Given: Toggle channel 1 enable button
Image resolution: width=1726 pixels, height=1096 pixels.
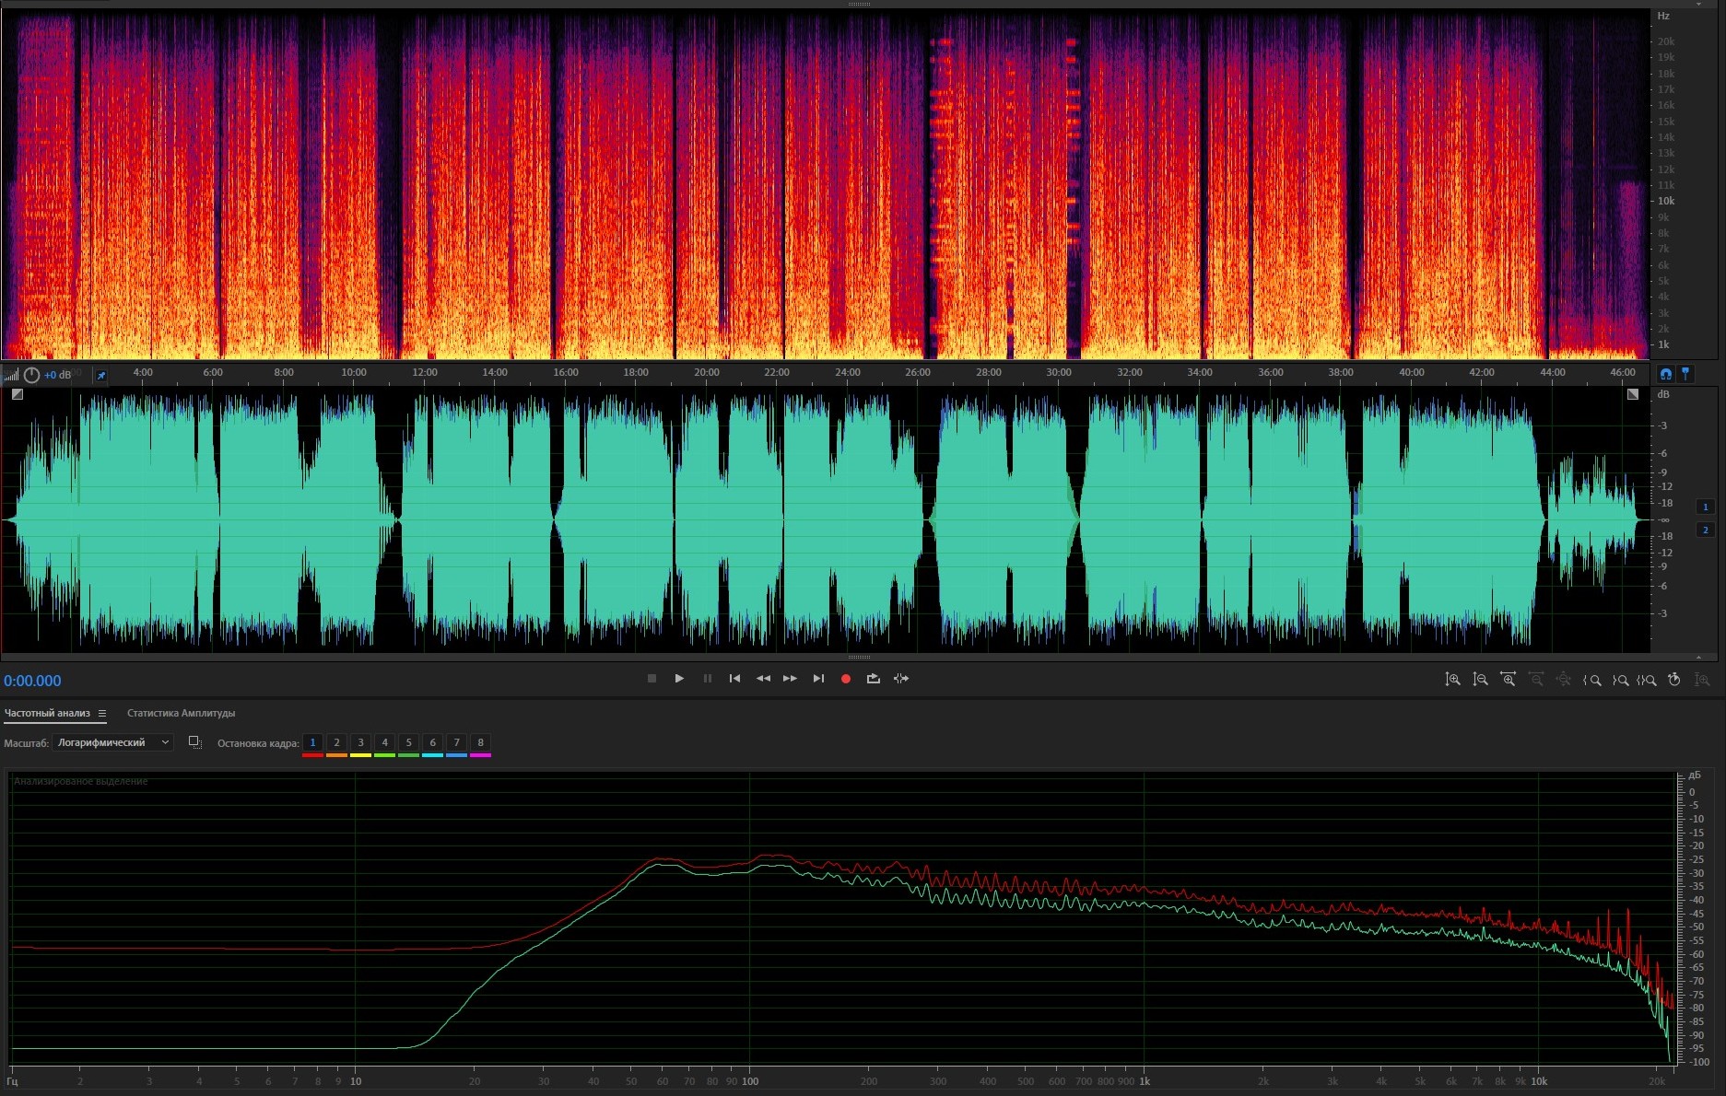Looking at the screenshot, I should click(1705, 507).
